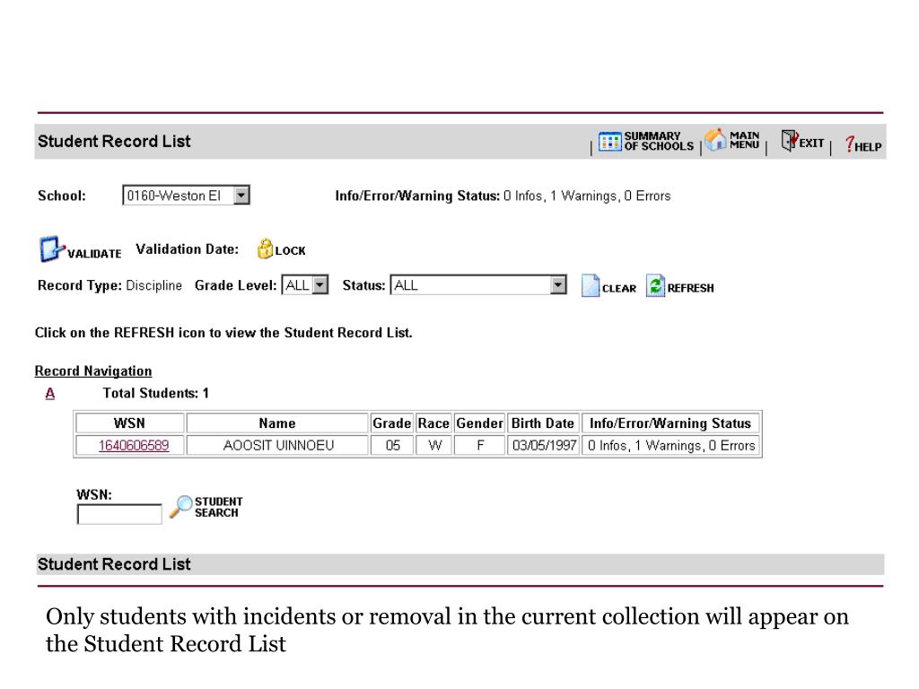Viewport: 919px width, 689px height.
Task: Click the Refresh icon
Action: pyautogui.click(x=655, y=286)
